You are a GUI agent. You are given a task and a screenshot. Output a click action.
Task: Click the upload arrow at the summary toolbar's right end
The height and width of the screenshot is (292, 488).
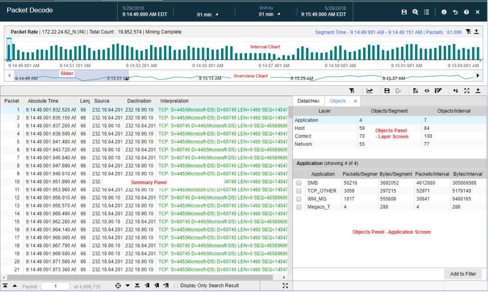[478, 91]
